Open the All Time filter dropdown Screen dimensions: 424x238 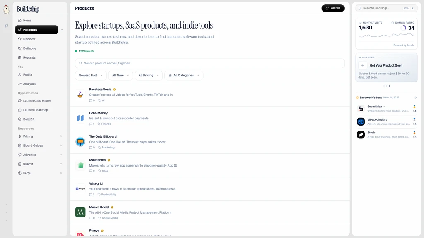pyautogui.click(x=120, y=76)
